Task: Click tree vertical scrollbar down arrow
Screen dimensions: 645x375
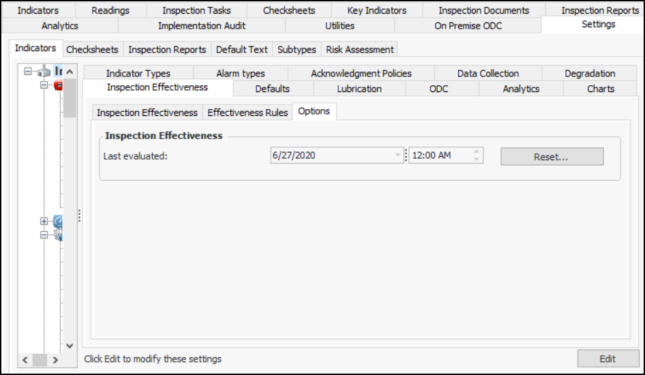Action: tap(70, 346)
